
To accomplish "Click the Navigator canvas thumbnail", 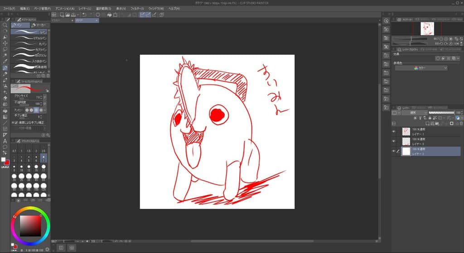I will pos(427,28).
